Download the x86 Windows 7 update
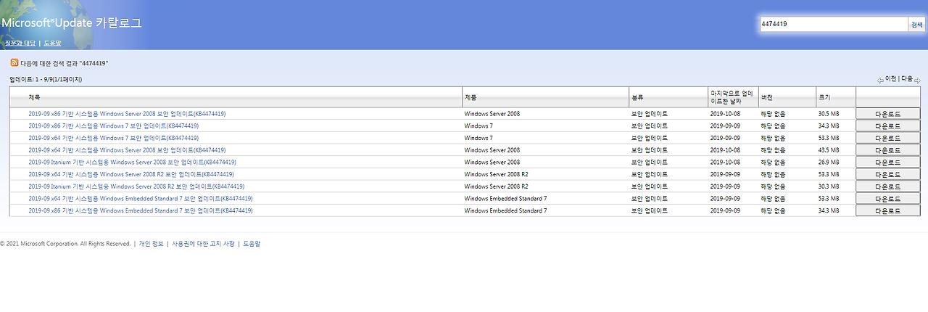 pos(887,126)
